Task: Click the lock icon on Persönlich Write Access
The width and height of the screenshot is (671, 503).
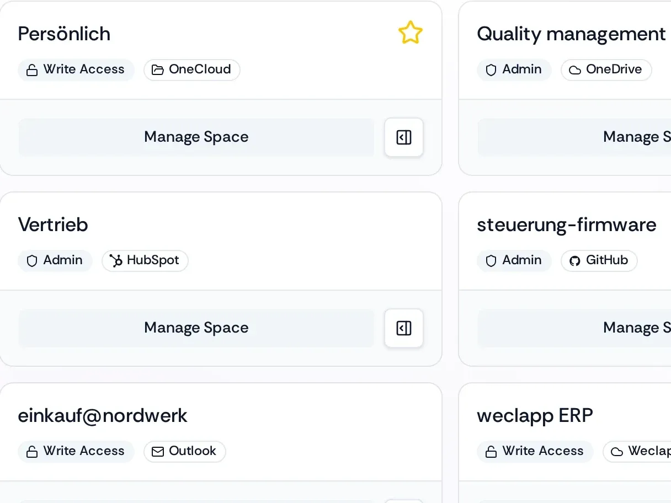Action: 32,70
